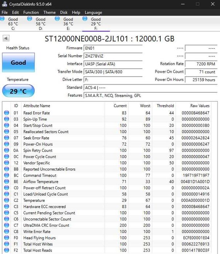Viewport: 220px width, 254px height.
Task: Click status icon for Airflow Temperature
Action: click(7, 181)
